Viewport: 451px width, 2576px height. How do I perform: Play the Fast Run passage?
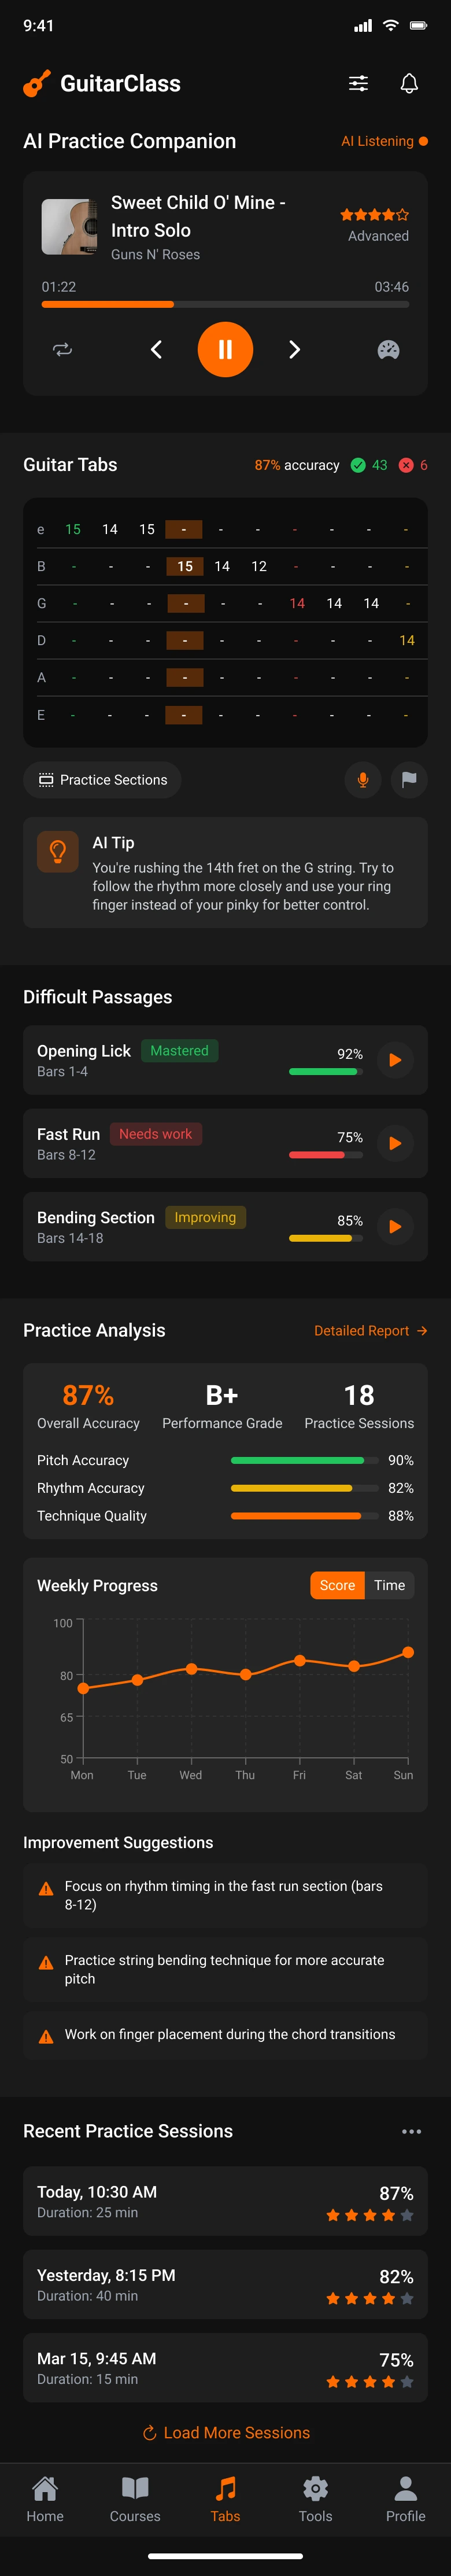click(x=395, y=1143)
